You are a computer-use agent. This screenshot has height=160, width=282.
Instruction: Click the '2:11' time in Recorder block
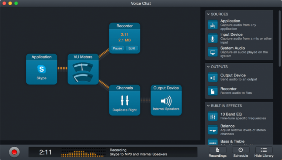tap(125, 35)
